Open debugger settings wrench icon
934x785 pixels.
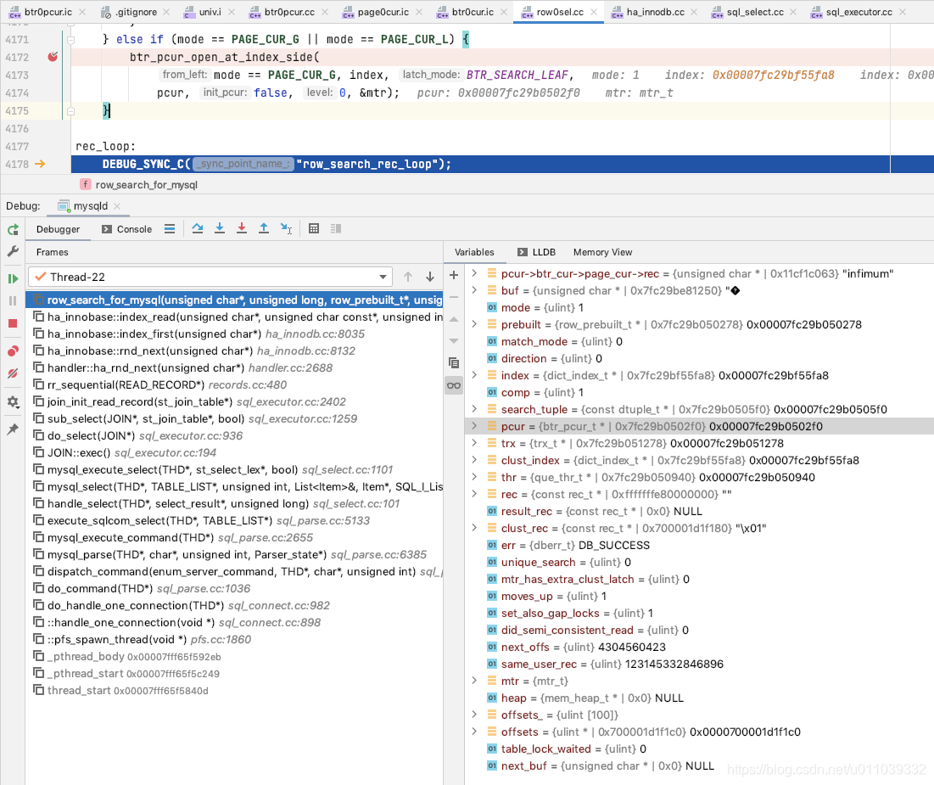pyautogui.click(x=13, y=251)
